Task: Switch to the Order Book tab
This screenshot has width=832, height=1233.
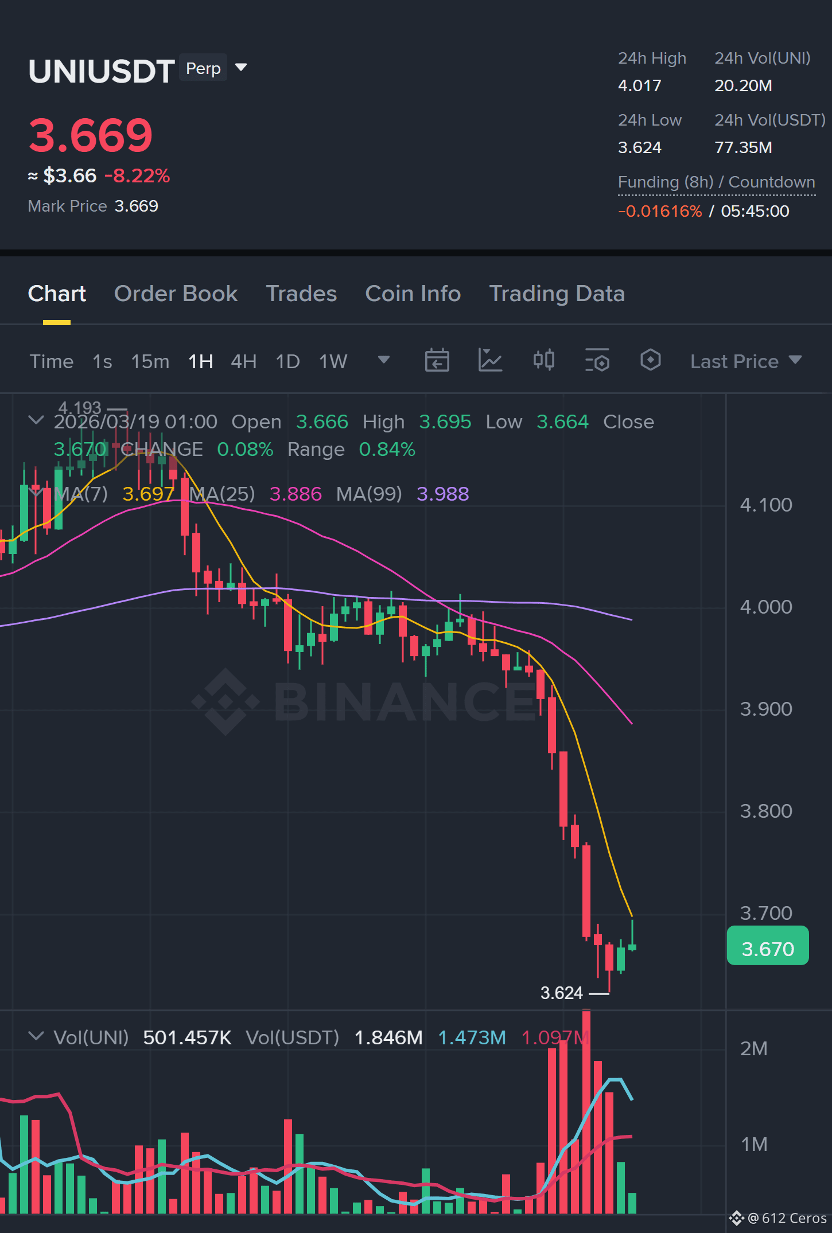Action: (x=176, y=294)
